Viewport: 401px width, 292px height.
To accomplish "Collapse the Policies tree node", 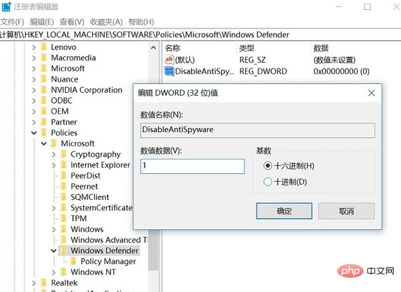I will tap(34, 133).
